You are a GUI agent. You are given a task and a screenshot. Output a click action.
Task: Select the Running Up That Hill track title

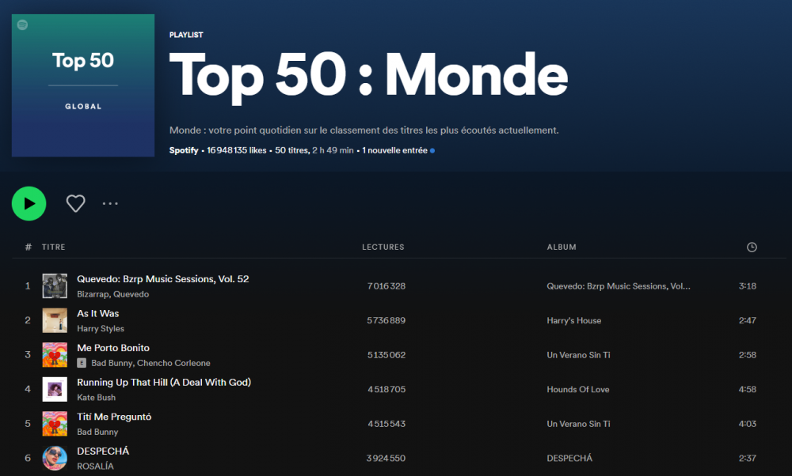(x=164, y=382)
